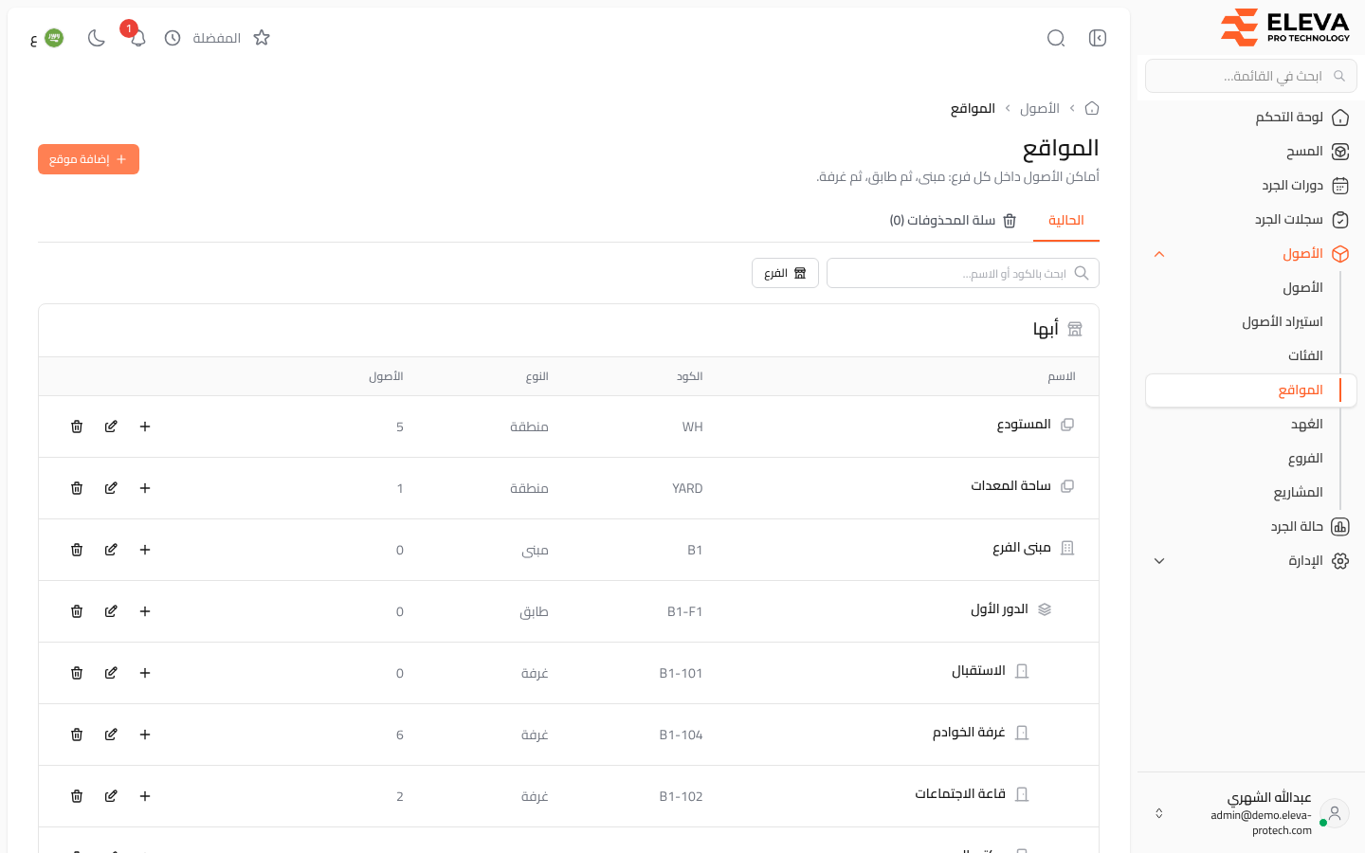
Task: Open the global search magnifier in header
Action: [x=1056, y=38]
